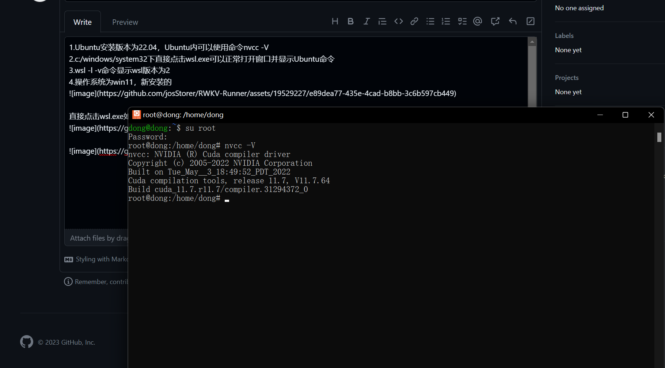The width and height of the screenshot is (665, 368).
Task: Toggle Bold formatting
Action: (x=350, y=21)
